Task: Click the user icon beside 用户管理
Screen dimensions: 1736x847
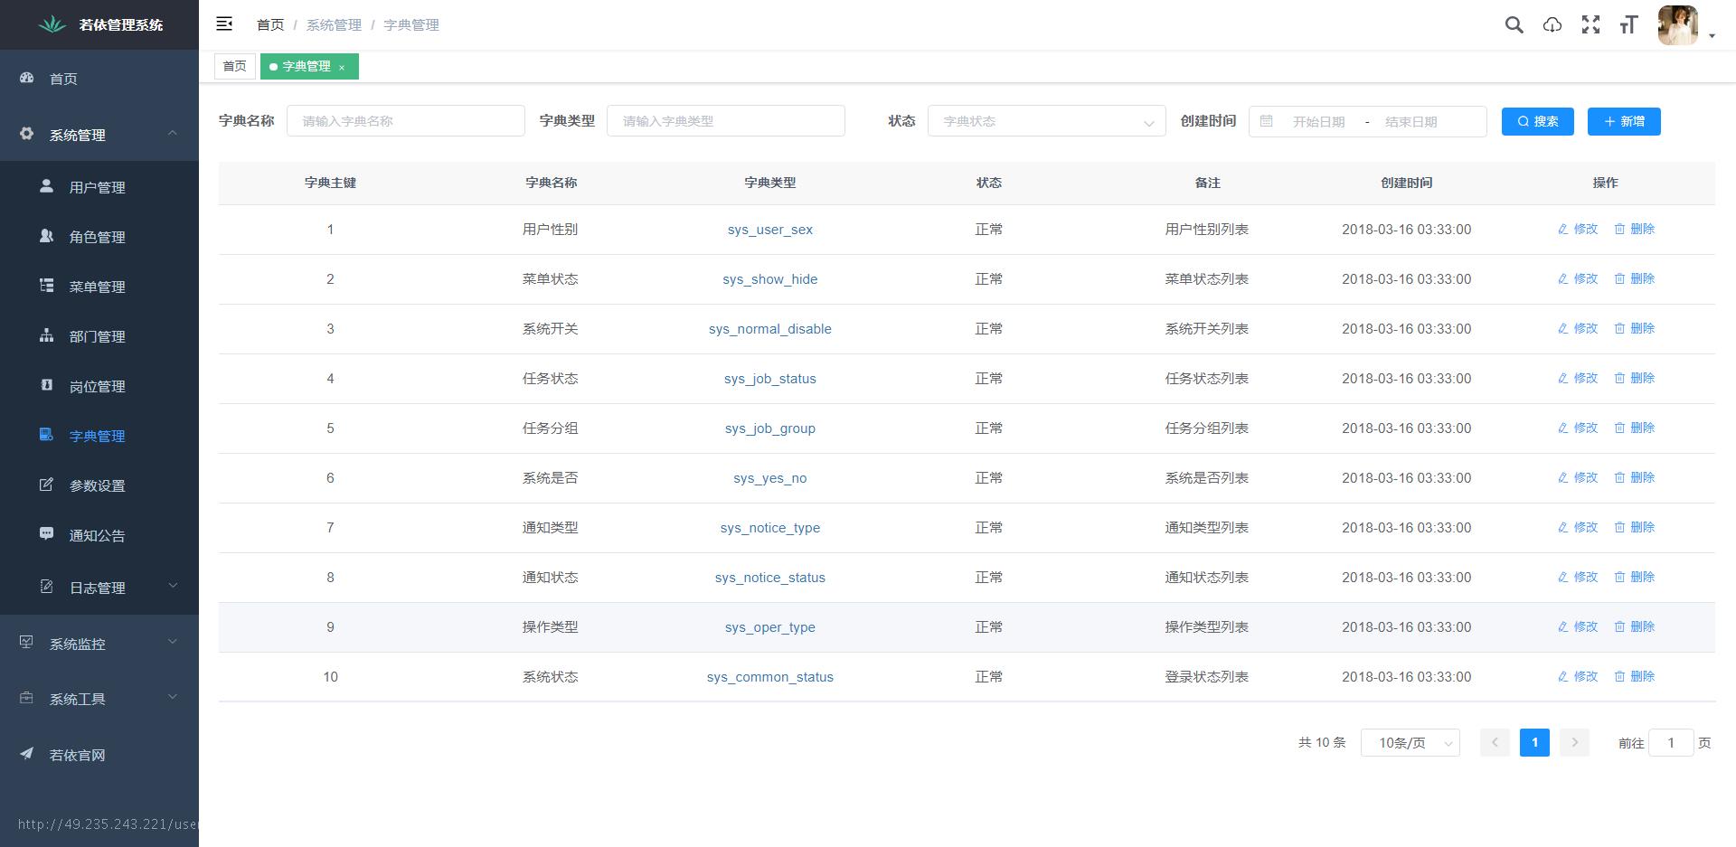Action: coord(47,186)
